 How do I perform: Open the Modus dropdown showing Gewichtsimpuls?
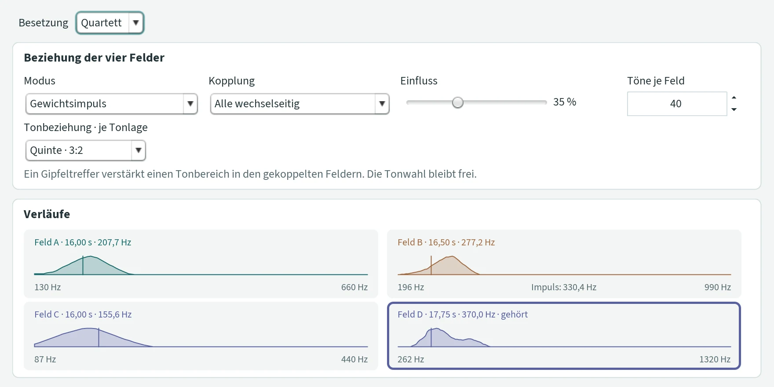coord(112,104)
